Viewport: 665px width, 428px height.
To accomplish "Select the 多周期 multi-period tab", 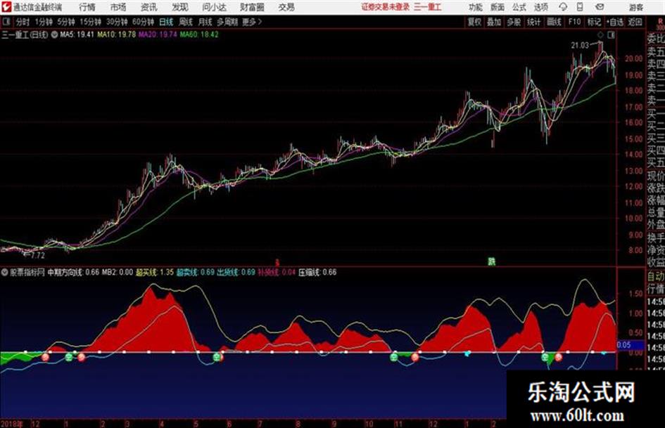I will 227,22.
